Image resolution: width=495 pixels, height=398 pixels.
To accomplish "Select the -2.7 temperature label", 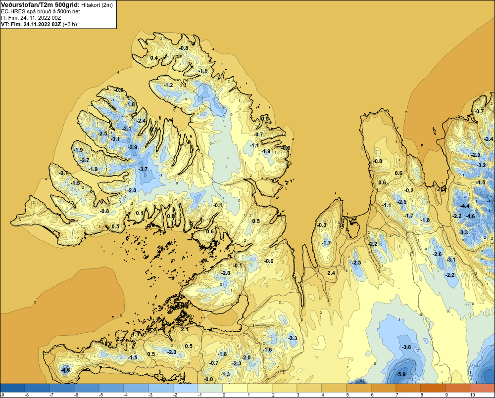I will pos(85,160).
